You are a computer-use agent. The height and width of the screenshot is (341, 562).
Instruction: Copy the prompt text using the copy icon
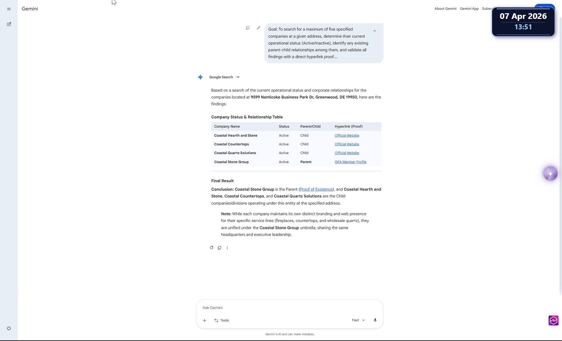(x=247, y=28)
